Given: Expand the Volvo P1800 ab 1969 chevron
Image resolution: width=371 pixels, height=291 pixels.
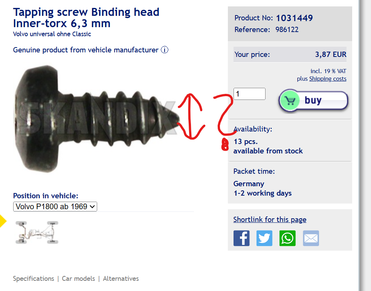Looking at the screenshot, I should point(93,207).
